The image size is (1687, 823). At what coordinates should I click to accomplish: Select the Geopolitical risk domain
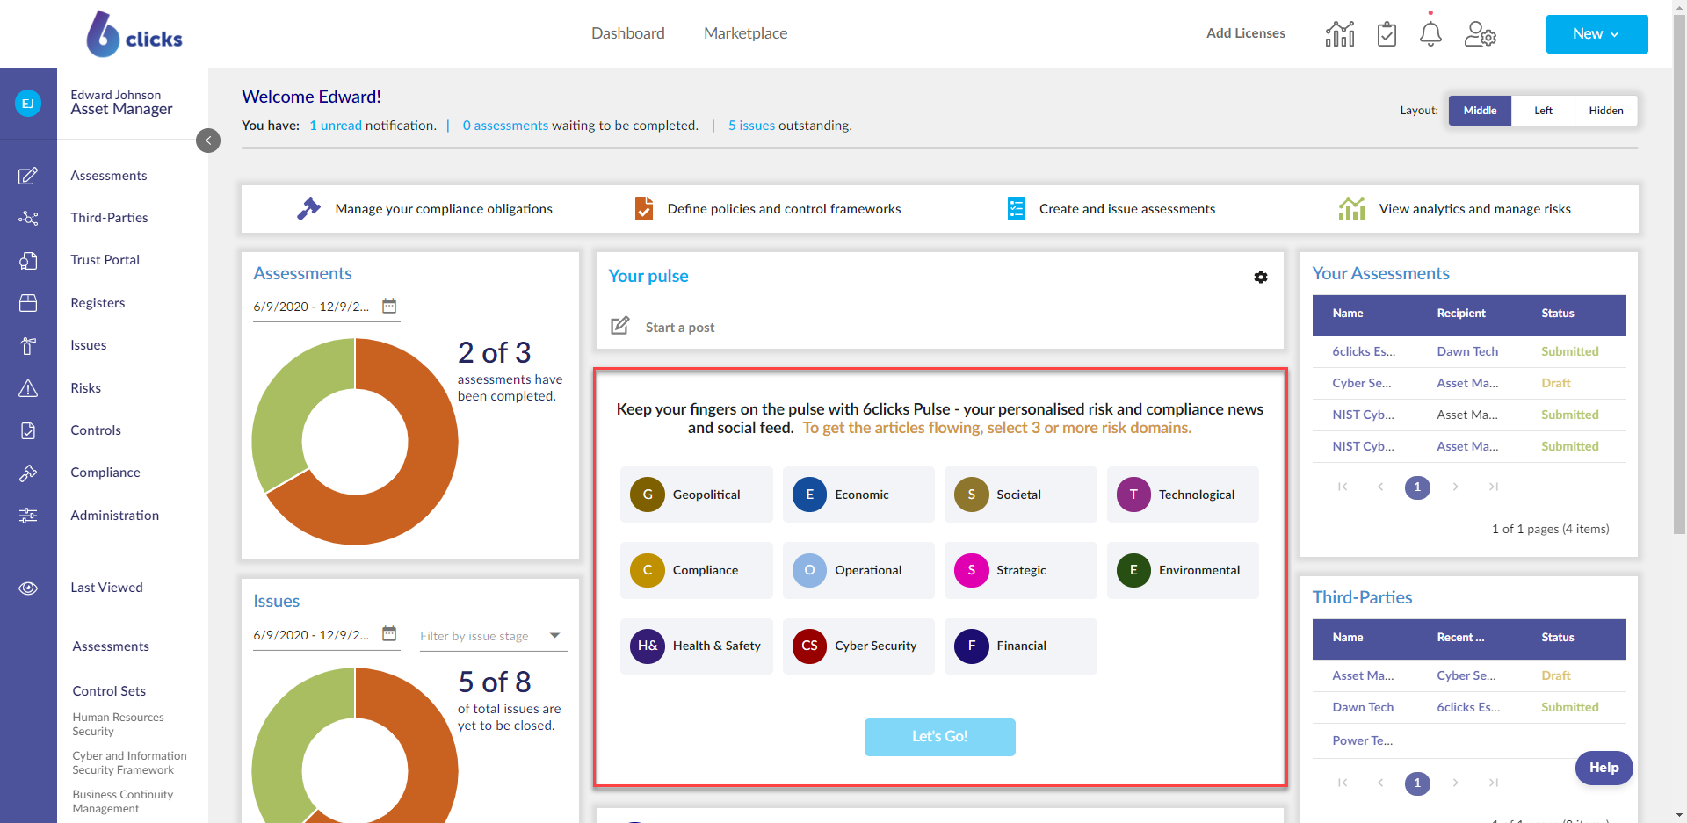697,495
